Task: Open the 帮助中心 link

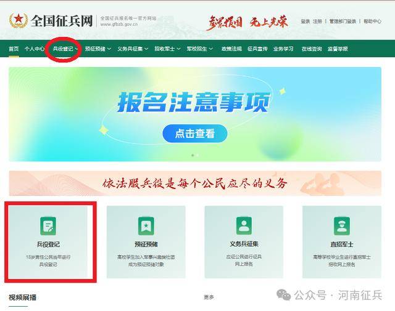Action: 372,21
